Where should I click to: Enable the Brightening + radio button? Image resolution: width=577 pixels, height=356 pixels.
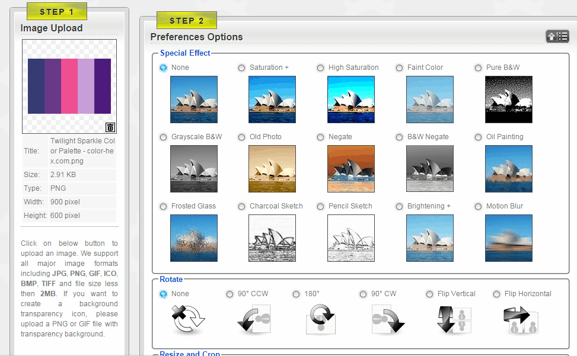pyautogui.click(x=399, y=207)
